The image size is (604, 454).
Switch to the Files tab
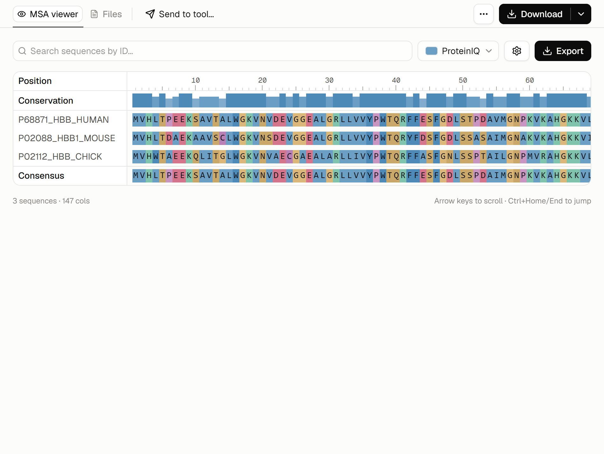(106, 14)
